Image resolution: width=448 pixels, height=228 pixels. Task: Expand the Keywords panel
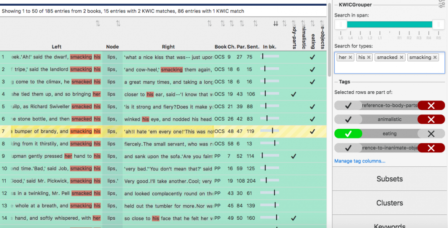[x=389, y=225]
